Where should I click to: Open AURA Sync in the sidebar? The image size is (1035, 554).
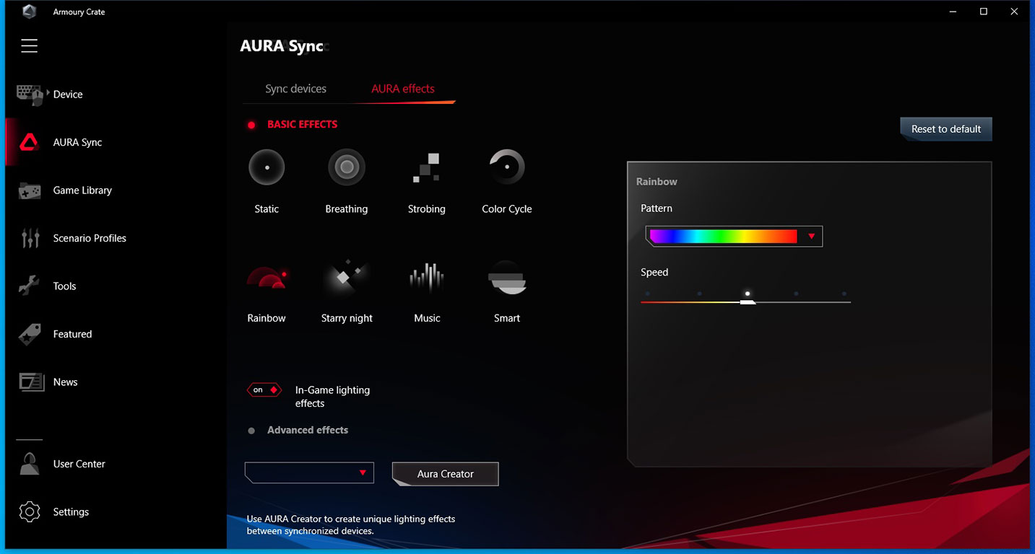[77, 142]
